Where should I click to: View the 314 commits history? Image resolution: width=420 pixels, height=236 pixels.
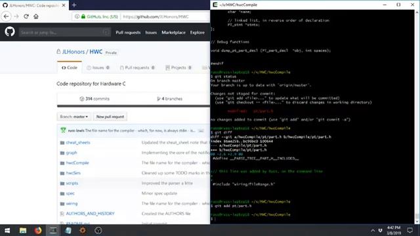tap(94, 99)
